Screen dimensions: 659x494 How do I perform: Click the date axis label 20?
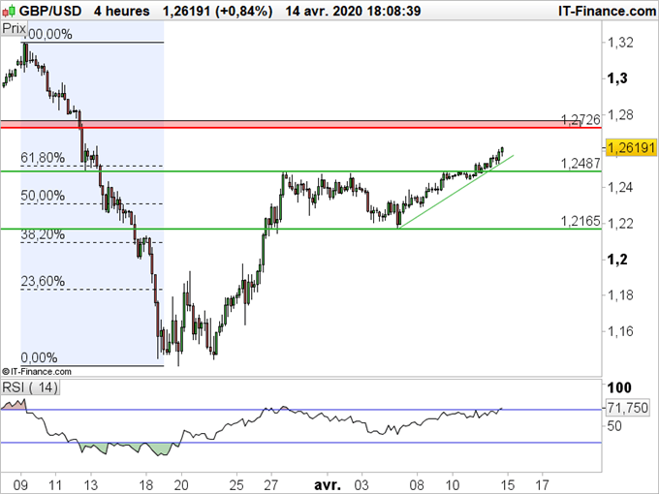click(181, 484)
